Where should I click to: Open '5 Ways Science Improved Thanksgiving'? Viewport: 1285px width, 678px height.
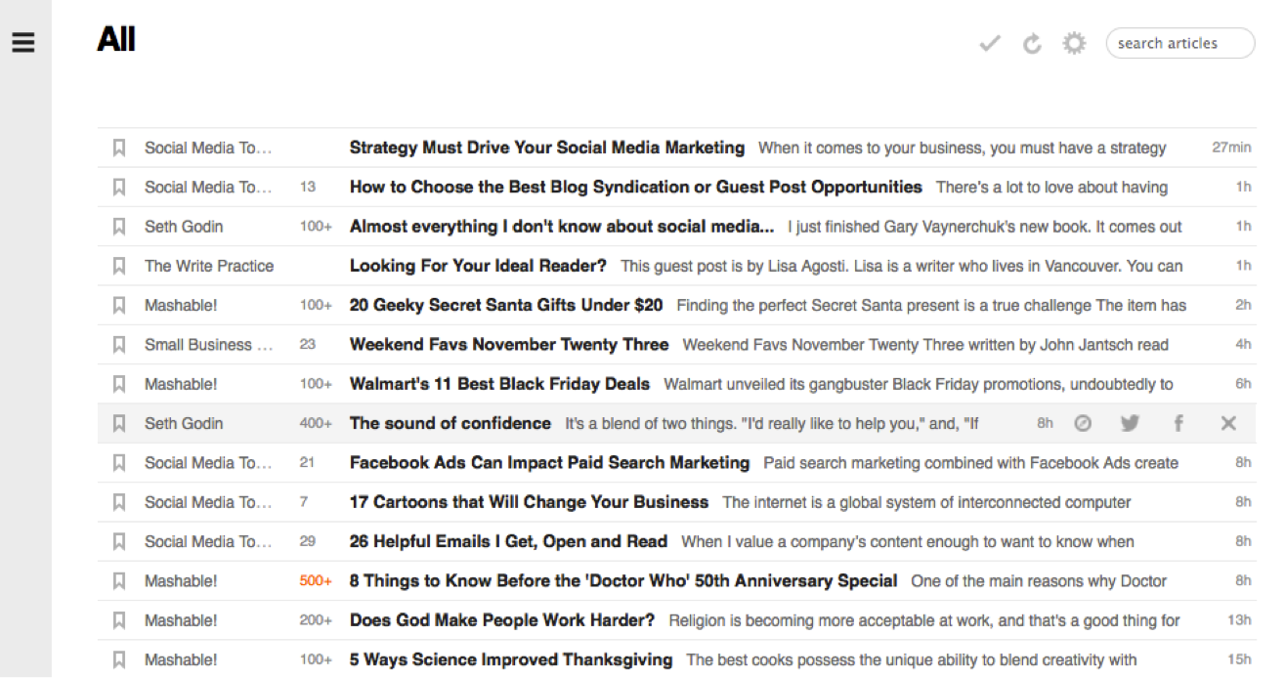pos(511,659)
